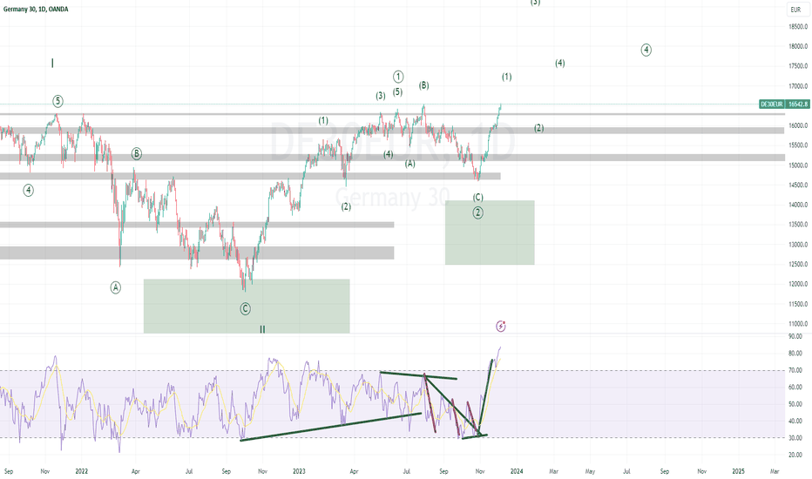Screen dimensions: 812x479
Task: Click the 18500.0 price axis label
Action: (x=798, y=26)
